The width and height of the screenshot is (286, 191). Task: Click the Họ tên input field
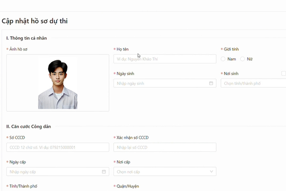point(164,59)
